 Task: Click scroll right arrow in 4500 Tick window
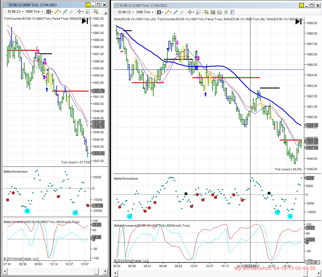click(105, 271)
